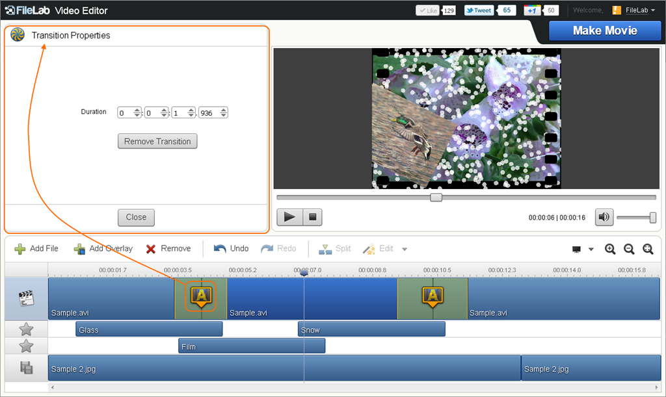
Task: Select the Snow overlay clip
Action: (371, 329)
